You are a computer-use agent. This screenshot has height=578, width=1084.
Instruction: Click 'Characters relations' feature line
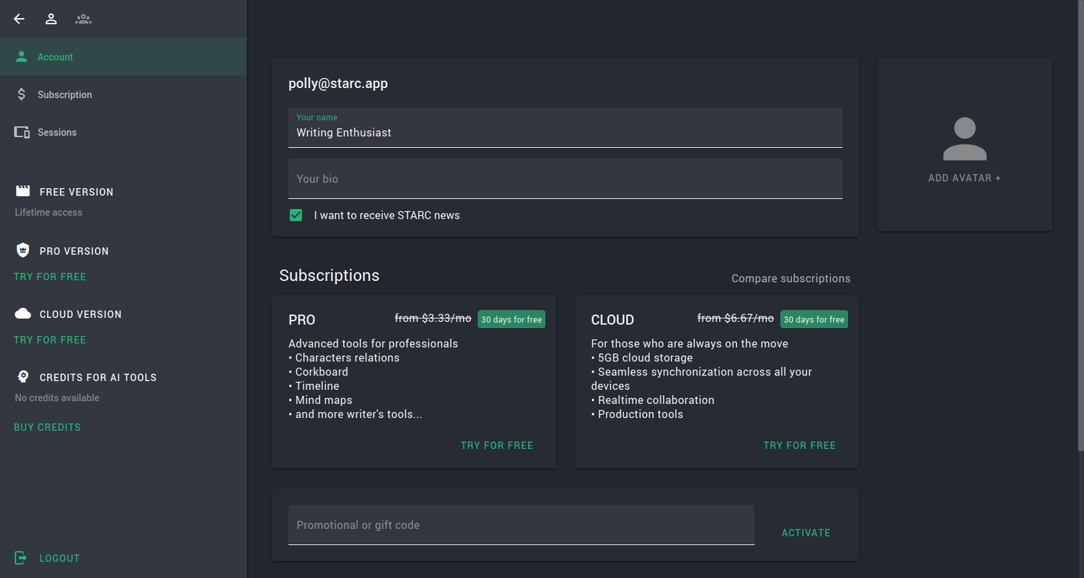pyautogui.click(x=344, y=358)
